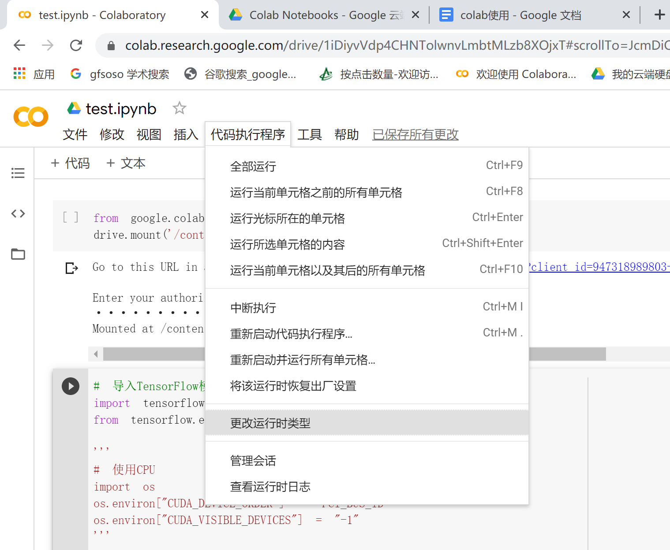The height and width of the screenshot is (550, 670).
Task: Select the 更改运行时类型 menu item
Action: pos(270,423)
